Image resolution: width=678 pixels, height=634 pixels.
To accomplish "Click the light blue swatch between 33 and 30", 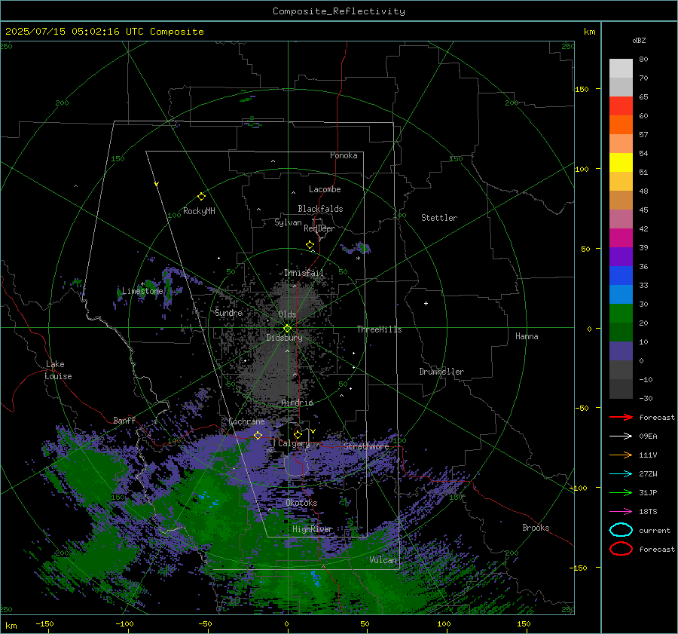I will [621, 294].
